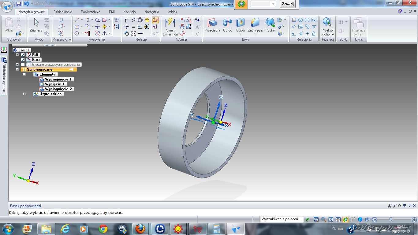Save the document from quick access toolbar
This screenshot has width=418, height=235.
pyautogui.click(x=18, y=4)
